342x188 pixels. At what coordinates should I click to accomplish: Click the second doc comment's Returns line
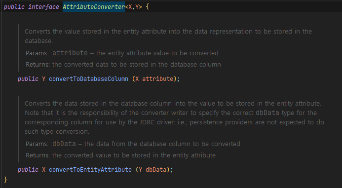click(120, 155)
